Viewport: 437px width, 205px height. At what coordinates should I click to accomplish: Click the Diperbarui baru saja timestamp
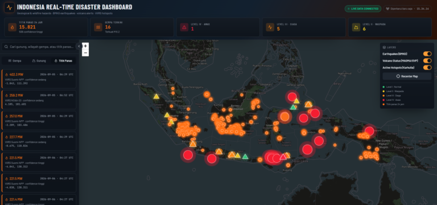[408, 9]
